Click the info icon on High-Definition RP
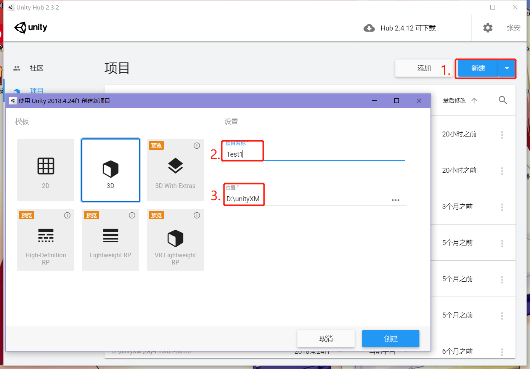The image size is (530, 369). (x=67, y=215)
